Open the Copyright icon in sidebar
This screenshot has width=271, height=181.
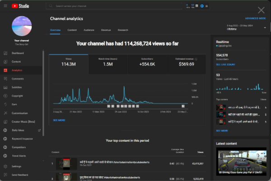click(5, 96)
